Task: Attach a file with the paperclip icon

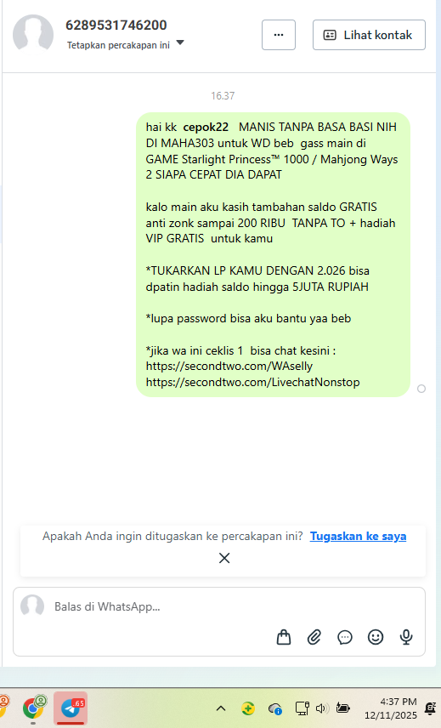Action: (x=314, y=637)
